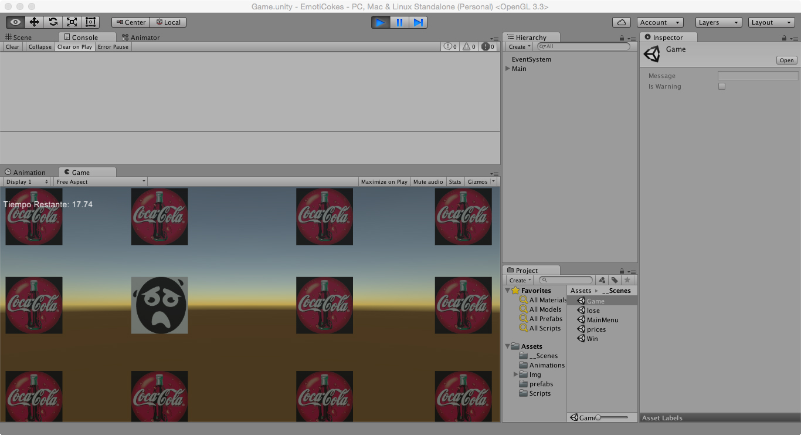Toggle Collapse in Console toolbar
801x435 pixels.
pyautogui.click(x=40, y=47)
